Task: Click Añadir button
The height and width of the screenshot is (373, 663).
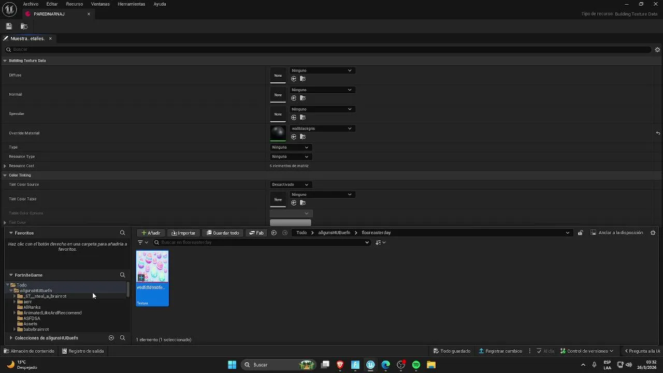Action: (151, 233)
